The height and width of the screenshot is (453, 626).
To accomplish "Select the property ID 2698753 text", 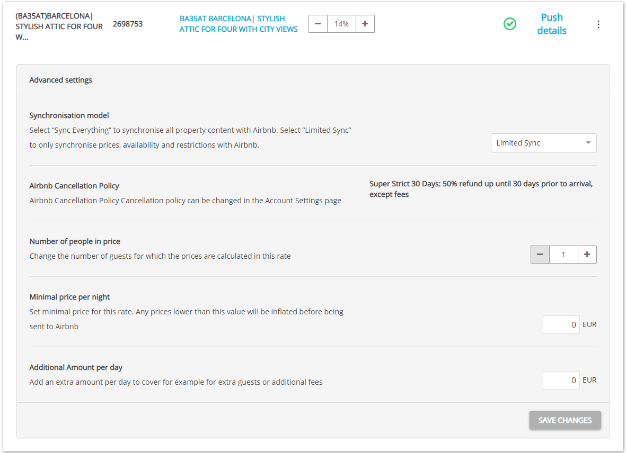I will (x=128, y=24).
